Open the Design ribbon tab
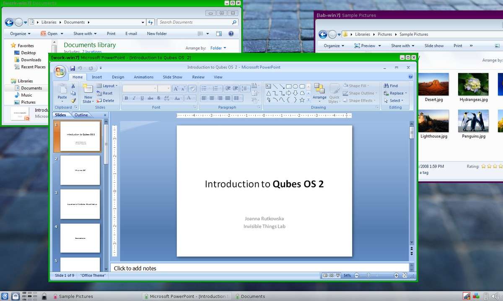 (118, 77)
